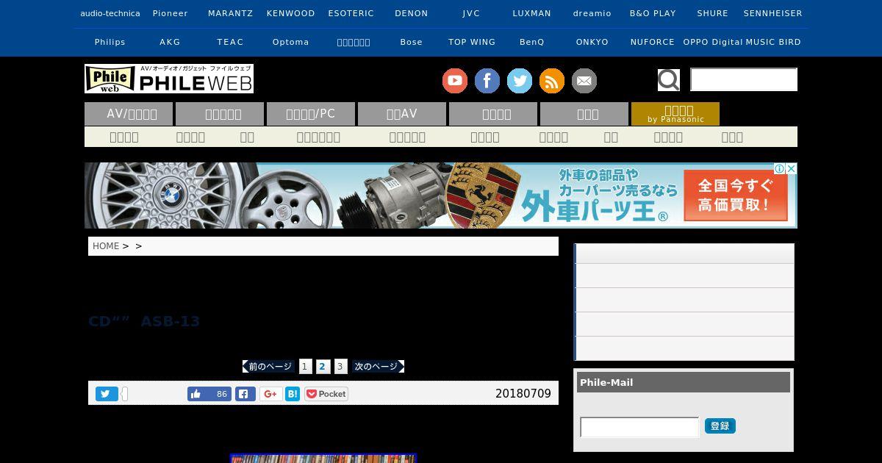The width and height of the screenshot is (882, 463).
Task: Open the KENWOOD brand link
Action: pyautogui.click(x=291, y=13)
